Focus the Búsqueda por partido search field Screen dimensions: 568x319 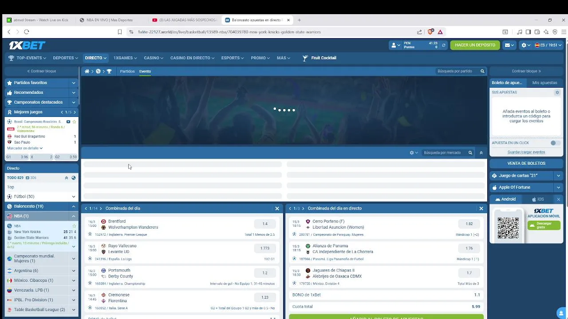click(x=456, y=71)
